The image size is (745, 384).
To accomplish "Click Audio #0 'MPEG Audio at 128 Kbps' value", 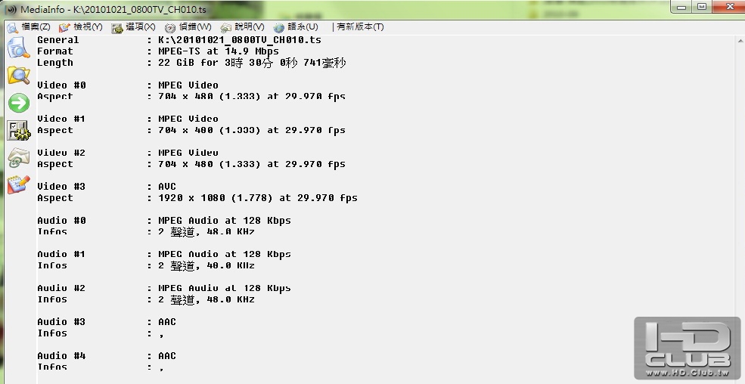I will (225, 220).
